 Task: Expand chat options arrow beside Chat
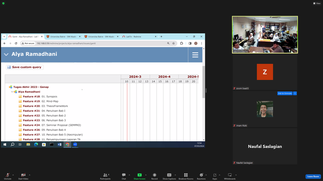(129, 175)
